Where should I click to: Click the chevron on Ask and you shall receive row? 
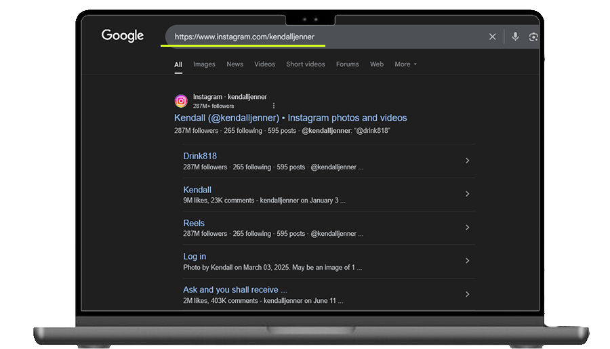click(x=467, y=294)
